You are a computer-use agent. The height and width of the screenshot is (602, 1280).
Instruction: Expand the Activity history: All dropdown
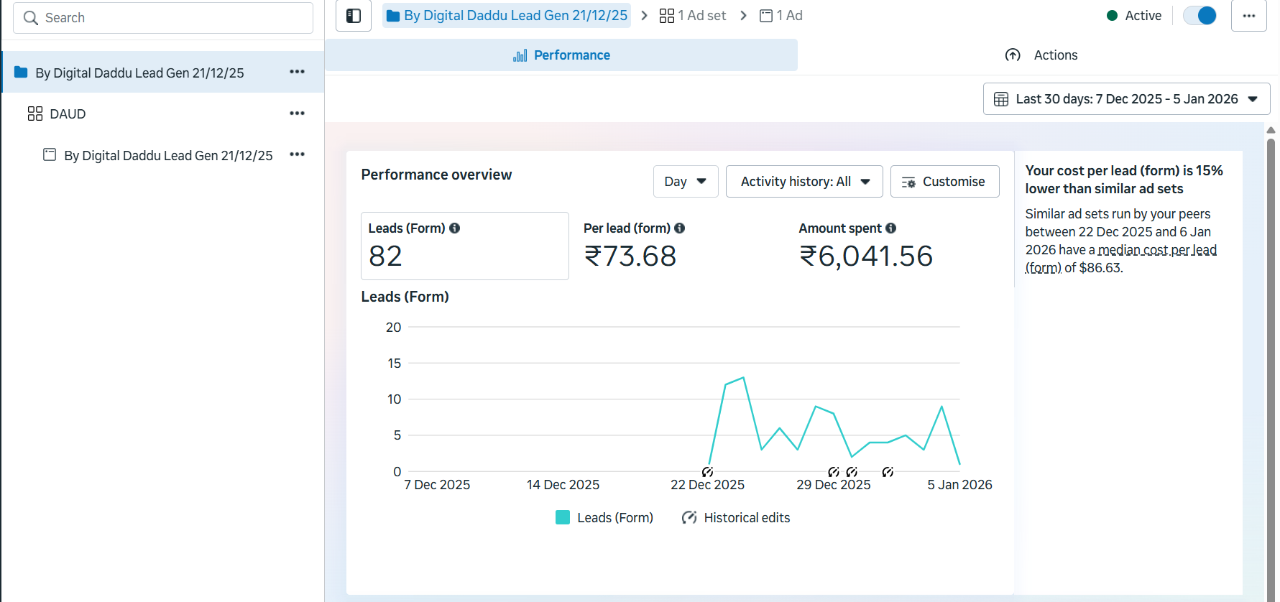[804, 182]
